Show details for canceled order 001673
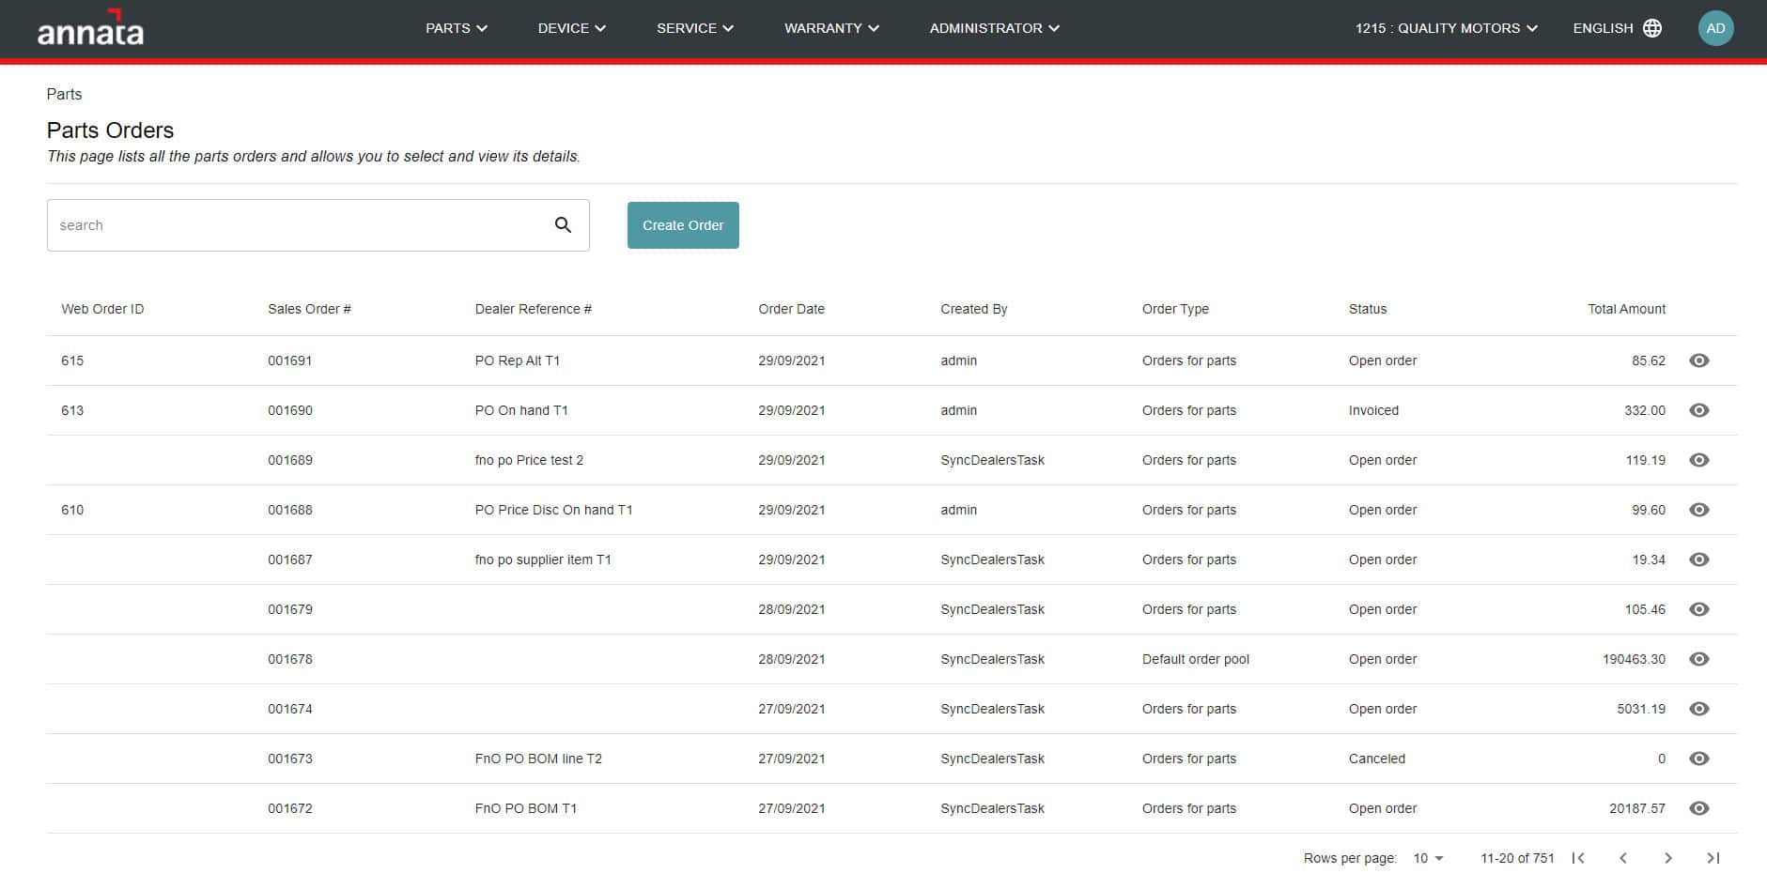The height and width of the screenshot is (874, 1767). (x=1699, y=759)
